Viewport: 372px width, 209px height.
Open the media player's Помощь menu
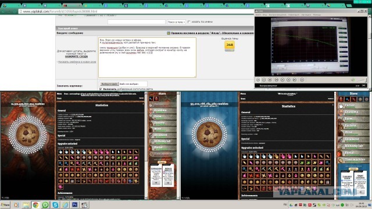pyautogui.click(x=317, y=15)
